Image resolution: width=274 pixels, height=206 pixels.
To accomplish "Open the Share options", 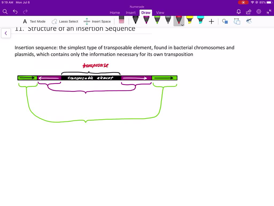I will point(248,12).
